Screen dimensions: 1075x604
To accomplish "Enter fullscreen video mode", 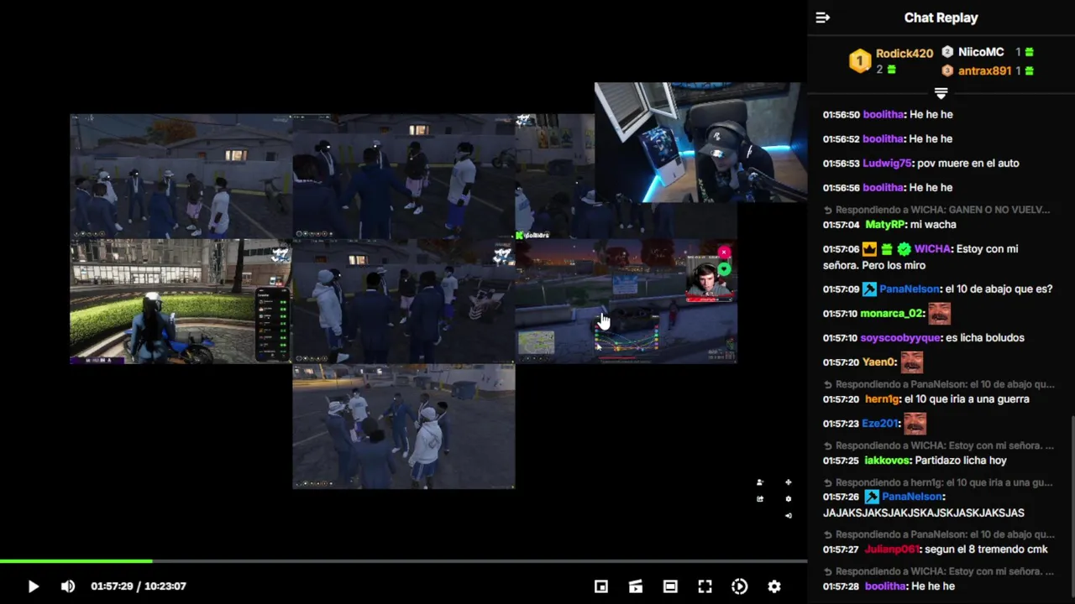I will (x=705, y=586).
